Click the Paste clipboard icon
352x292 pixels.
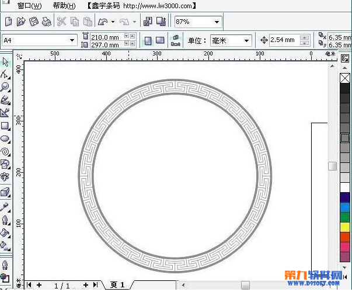(88, 22)
